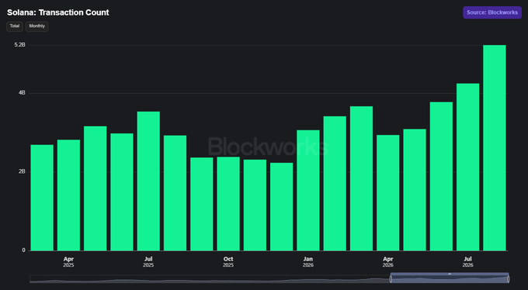Click the Solana: Transaction Count title
Screen dimensions: 528x290
pyautogui.click(x=58, y=12)
